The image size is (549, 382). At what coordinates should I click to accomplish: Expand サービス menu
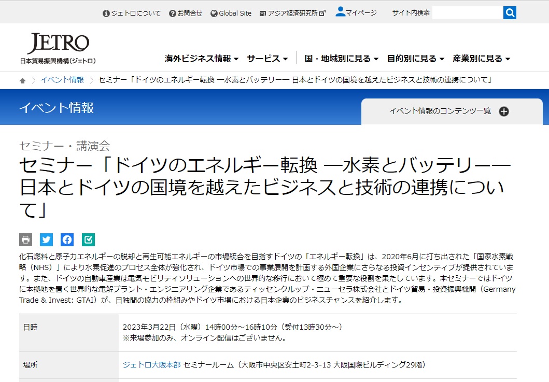point(267,59)
